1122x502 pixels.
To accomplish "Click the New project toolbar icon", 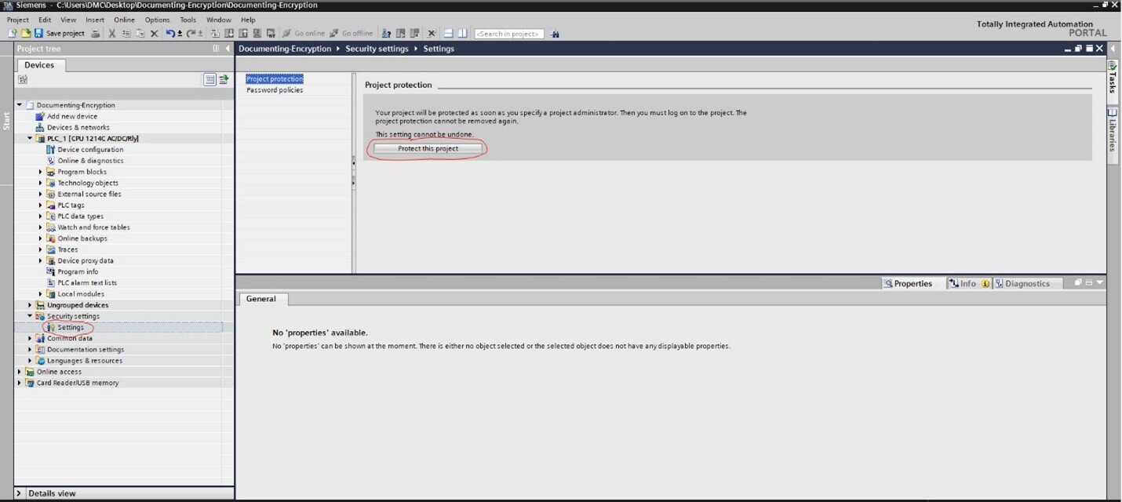I will point(12,34).
